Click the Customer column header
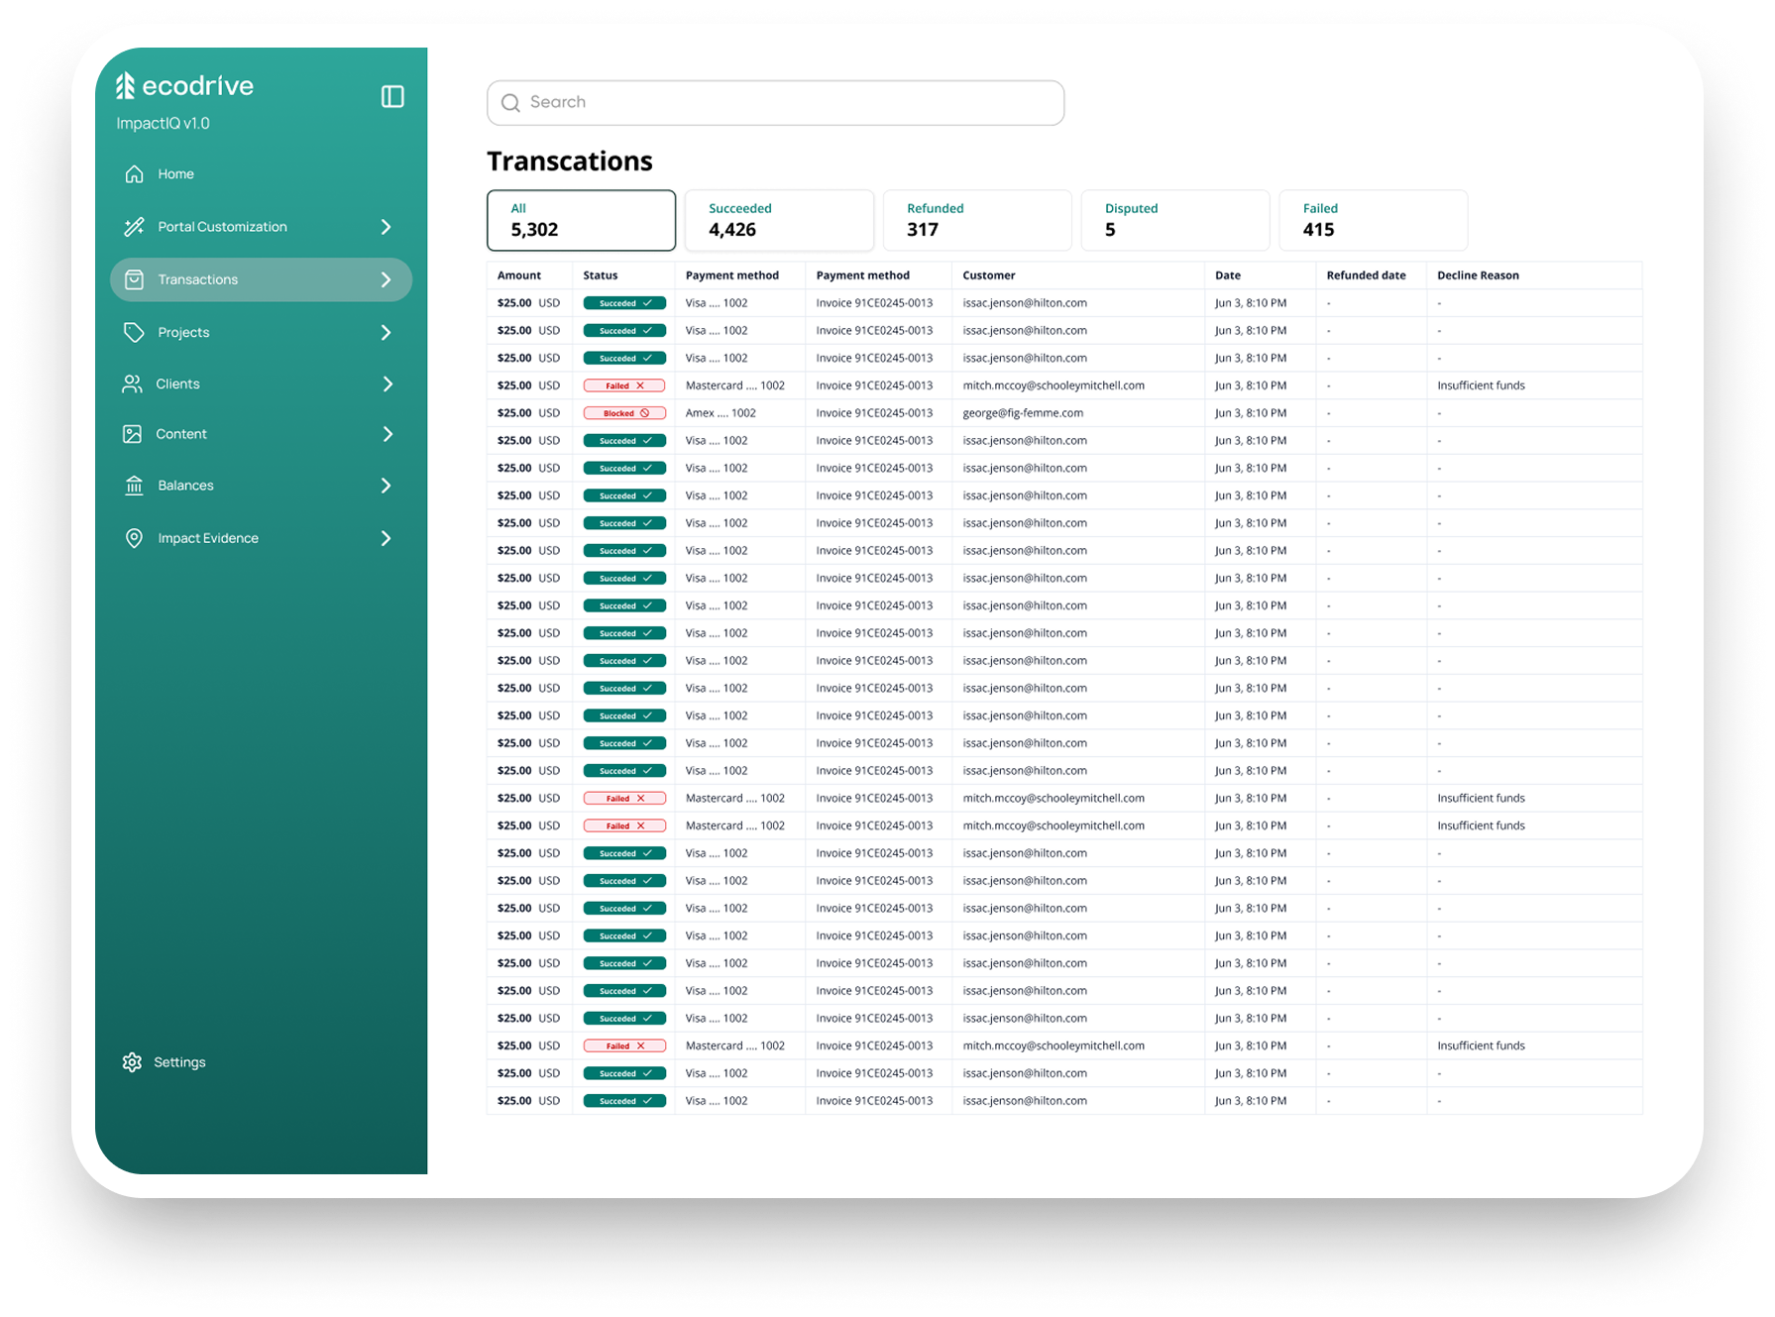1775x1317 pixels. tap(989, 275)
